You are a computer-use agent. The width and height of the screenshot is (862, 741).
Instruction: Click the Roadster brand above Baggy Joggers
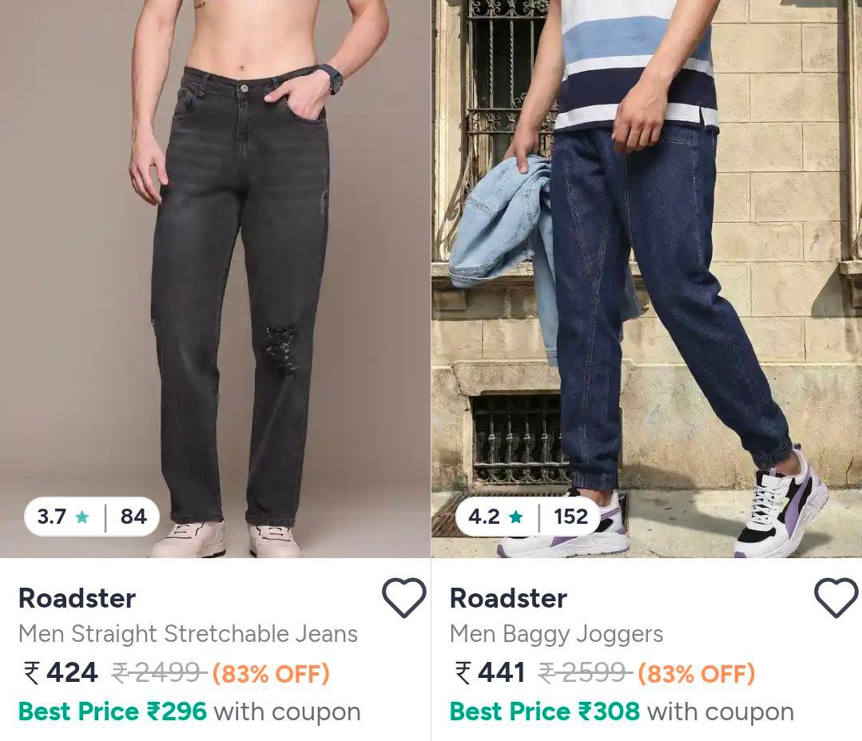click(x=509, y=598)
